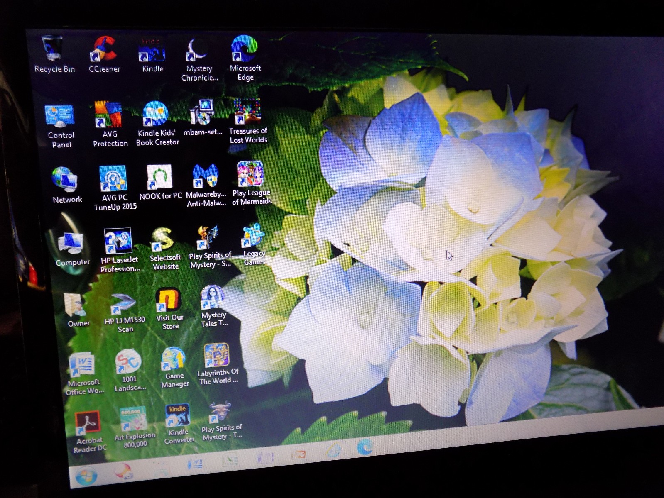Launch Microsoft Edge from the taskbar

365,447
